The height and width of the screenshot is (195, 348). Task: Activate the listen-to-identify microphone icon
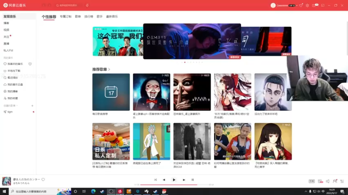point(87,5)
